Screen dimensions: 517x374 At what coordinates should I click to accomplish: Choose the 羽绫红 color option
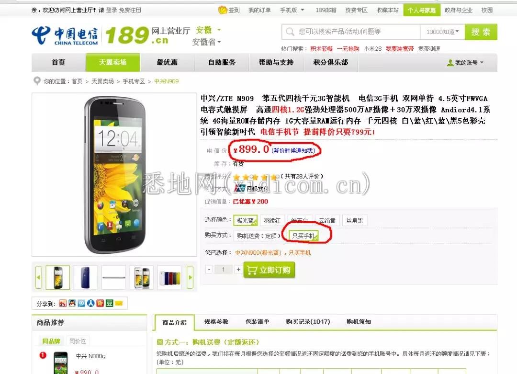click(x=272, y=220)
